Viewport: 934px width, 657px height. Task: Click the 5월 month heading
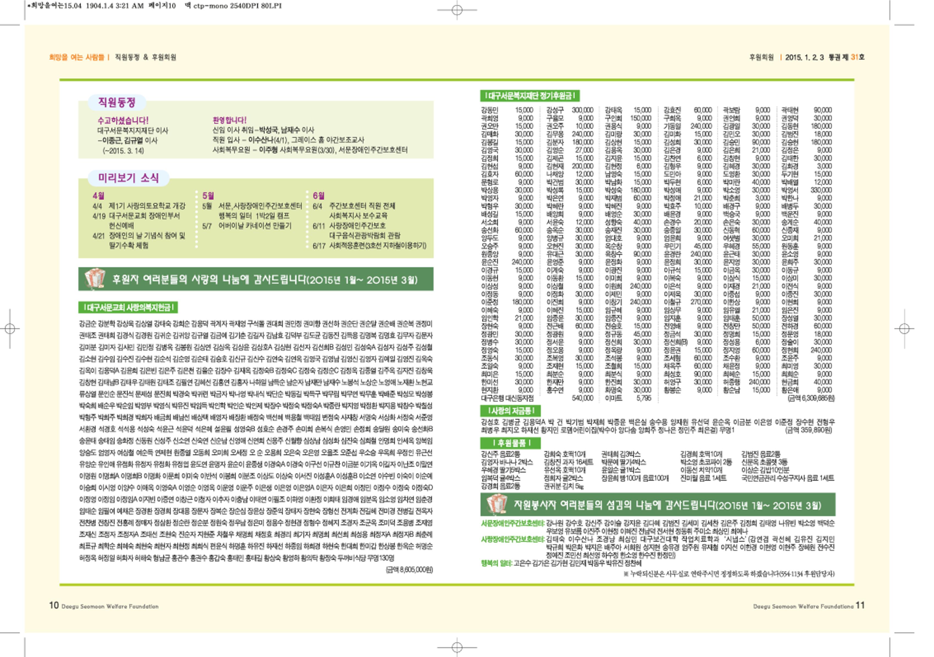208,196
